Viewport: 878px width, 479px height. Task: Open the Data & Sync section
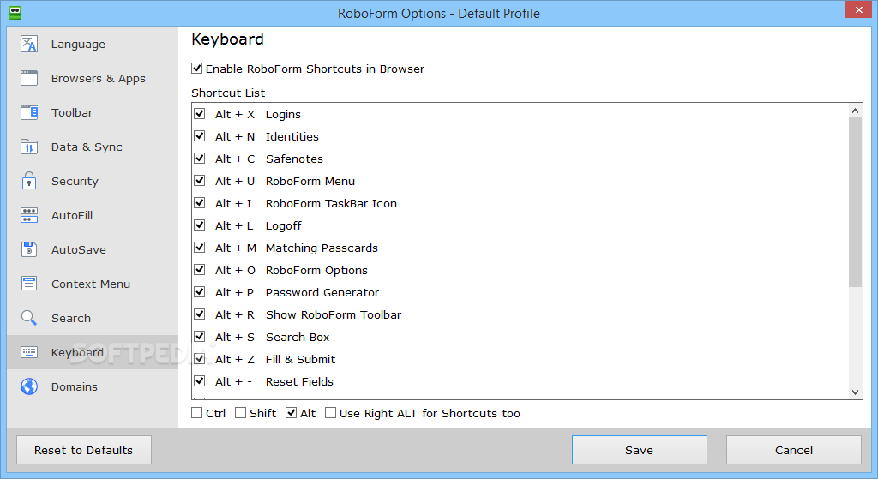coord(87,147)
